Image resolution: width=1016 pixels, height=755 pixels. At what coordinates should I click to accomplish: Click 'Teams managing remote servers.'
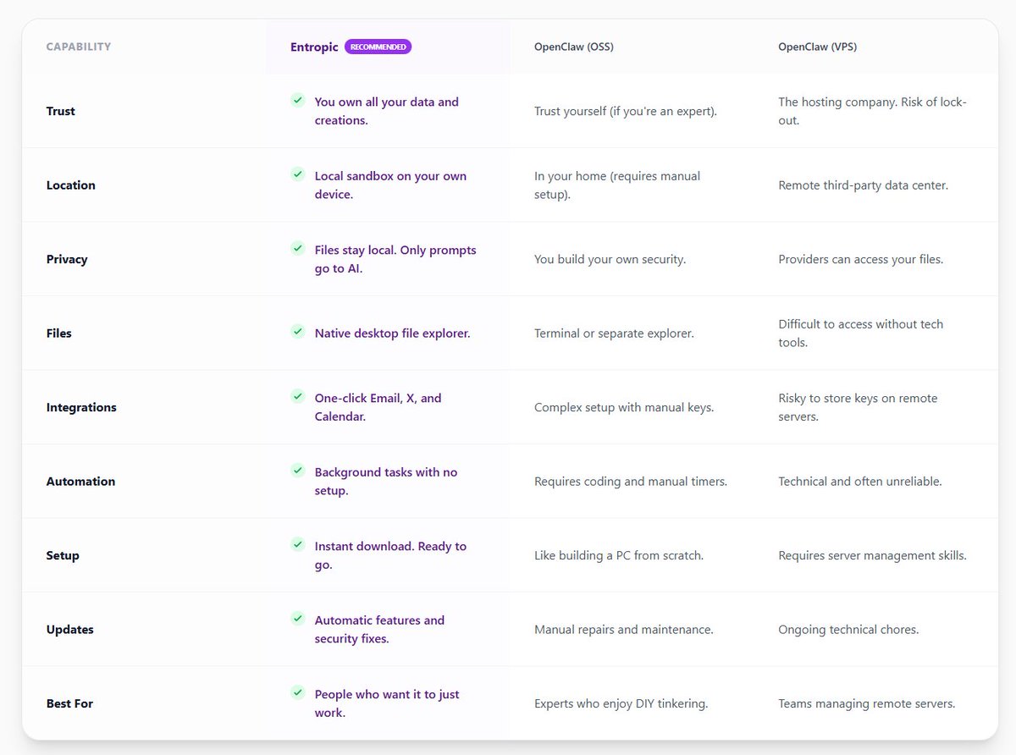pyautogui.click(x=866, y=703)
